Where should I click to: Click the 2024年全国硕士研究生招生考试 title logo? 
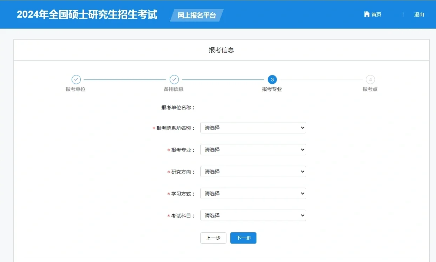pos(87,15)
